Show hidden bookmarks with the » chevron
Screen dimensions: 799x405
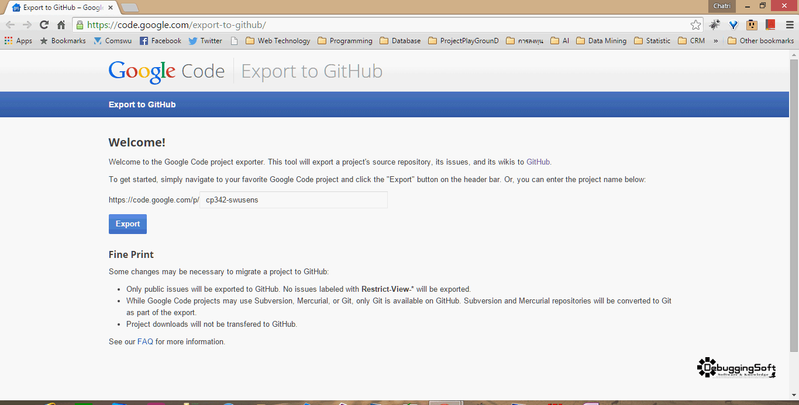(x=715, y=41)
